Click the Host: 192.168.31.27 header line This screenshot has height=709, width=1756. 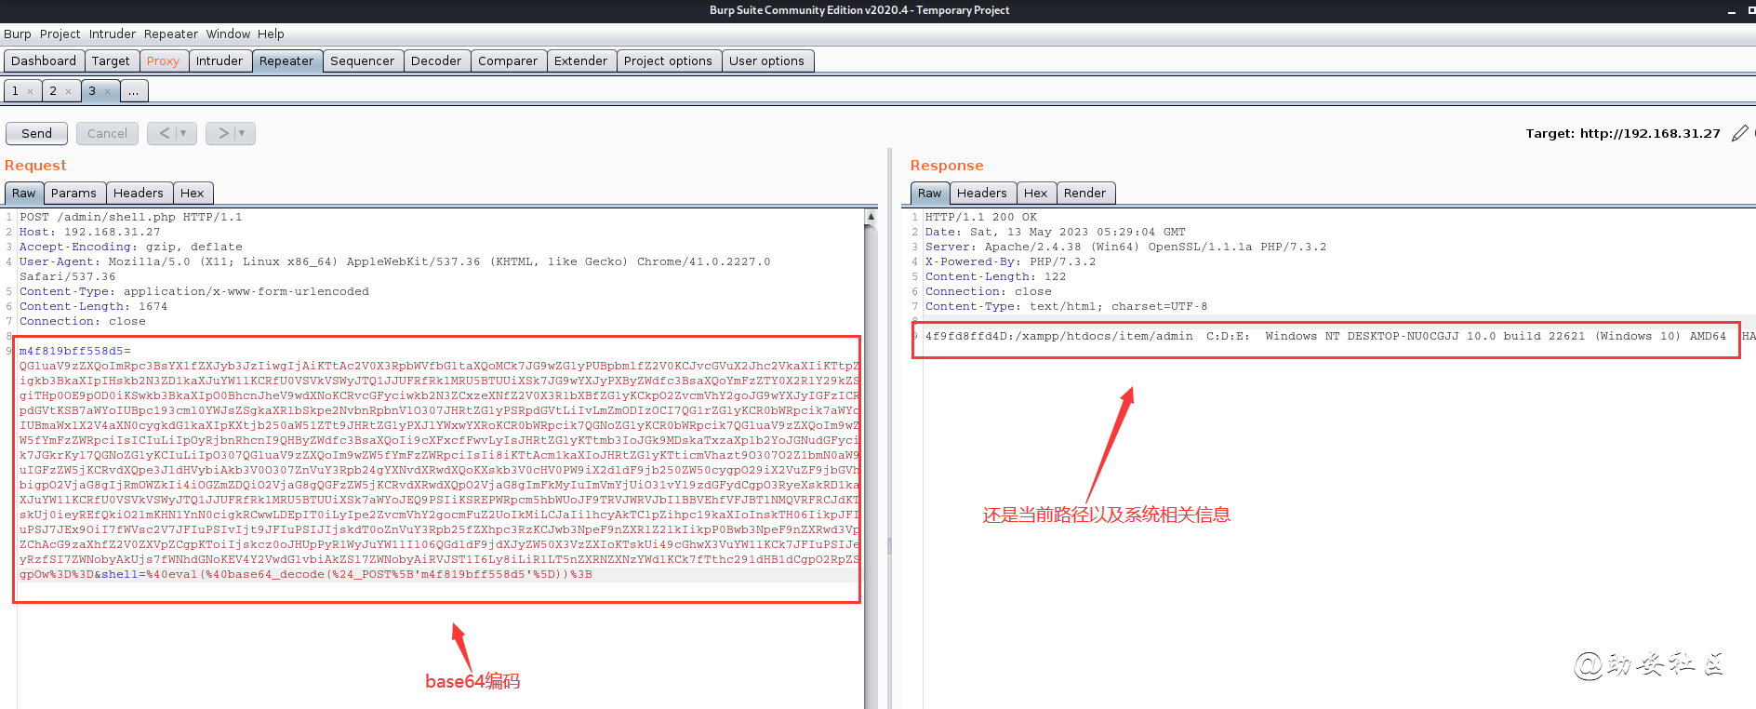[x=90, y=232]
